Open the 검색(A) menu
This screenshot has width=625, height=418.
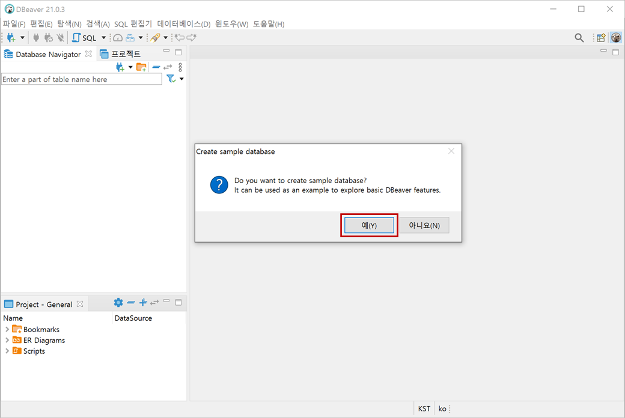[97, 24]
